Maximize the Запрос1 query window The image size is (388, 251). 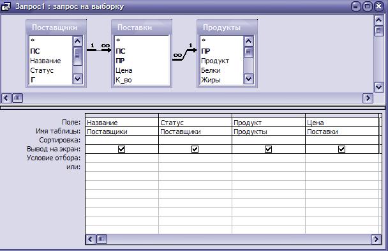pyautogui.click(x=367, y=6)
